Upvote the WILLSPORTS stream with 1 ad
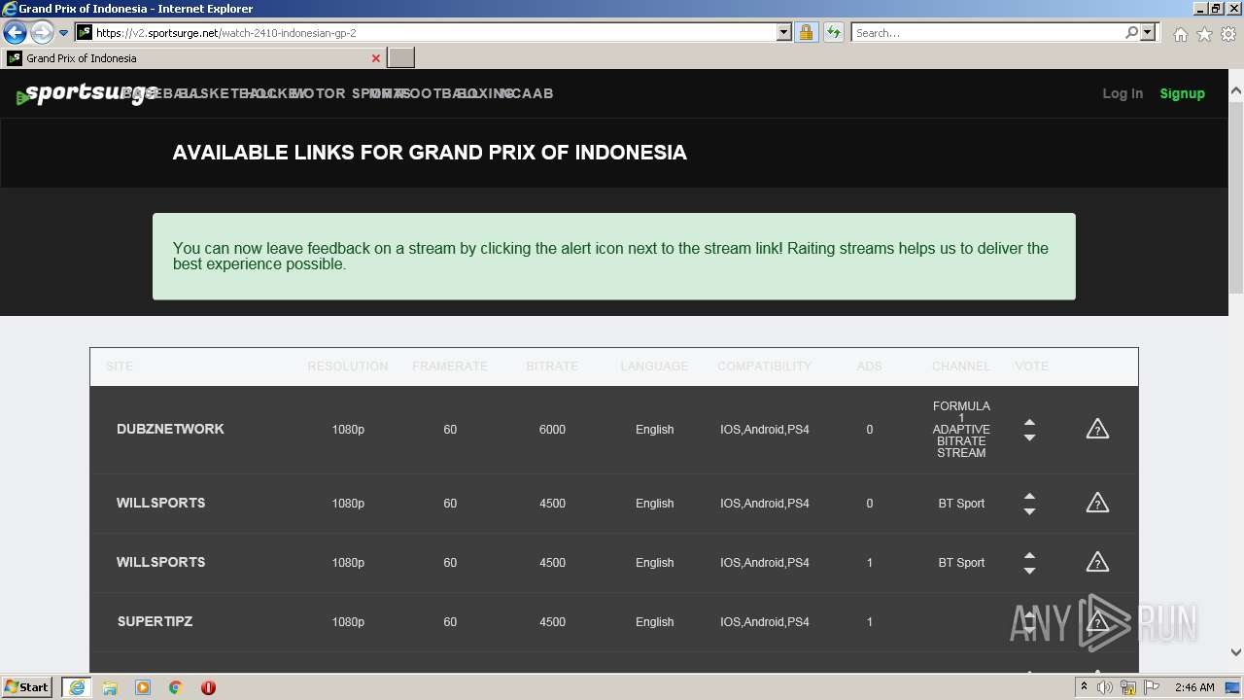The width and height of the screenshot is (1244, 700). (1029, 555)
